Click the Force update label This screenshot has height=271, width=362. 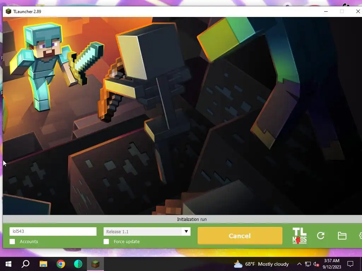127,241
